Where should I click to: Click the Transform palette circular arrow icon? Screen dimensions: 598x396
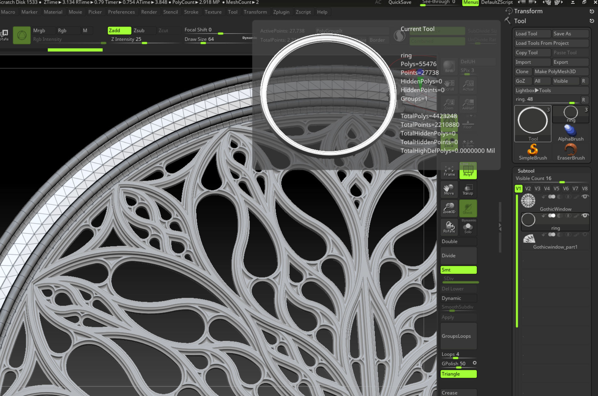[592, 11]
